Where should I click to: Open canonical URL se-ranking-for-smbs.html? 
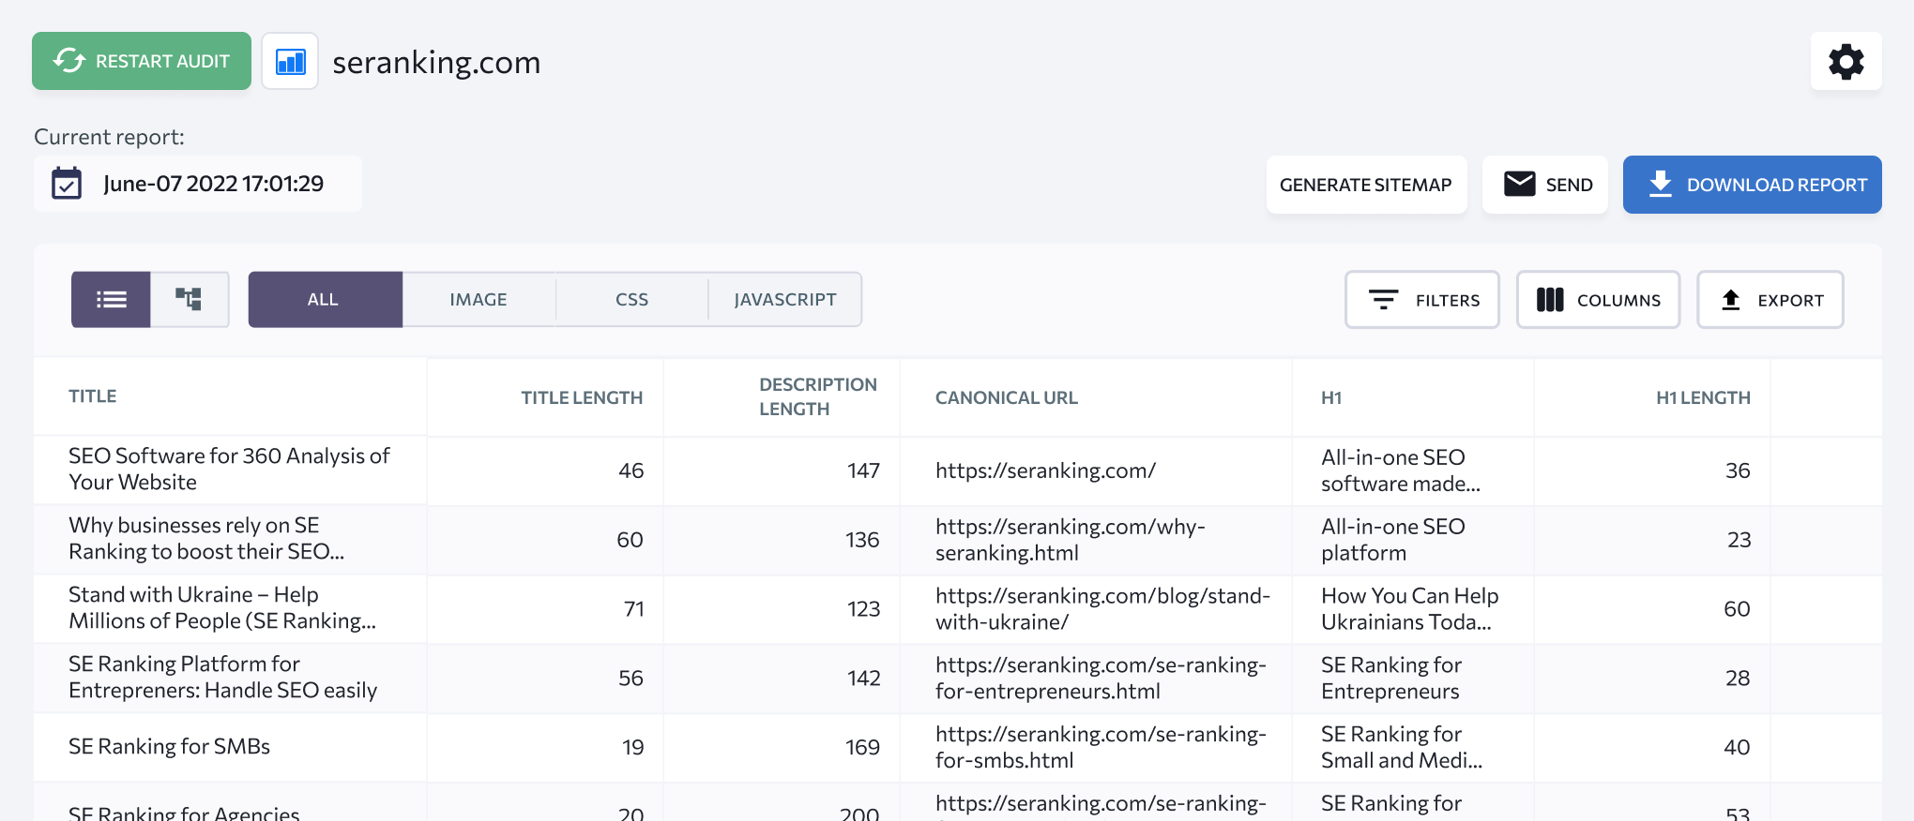(1101, 748)
